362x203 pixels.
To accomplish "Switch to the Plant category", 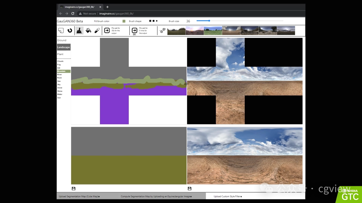I will coord(60,54).
